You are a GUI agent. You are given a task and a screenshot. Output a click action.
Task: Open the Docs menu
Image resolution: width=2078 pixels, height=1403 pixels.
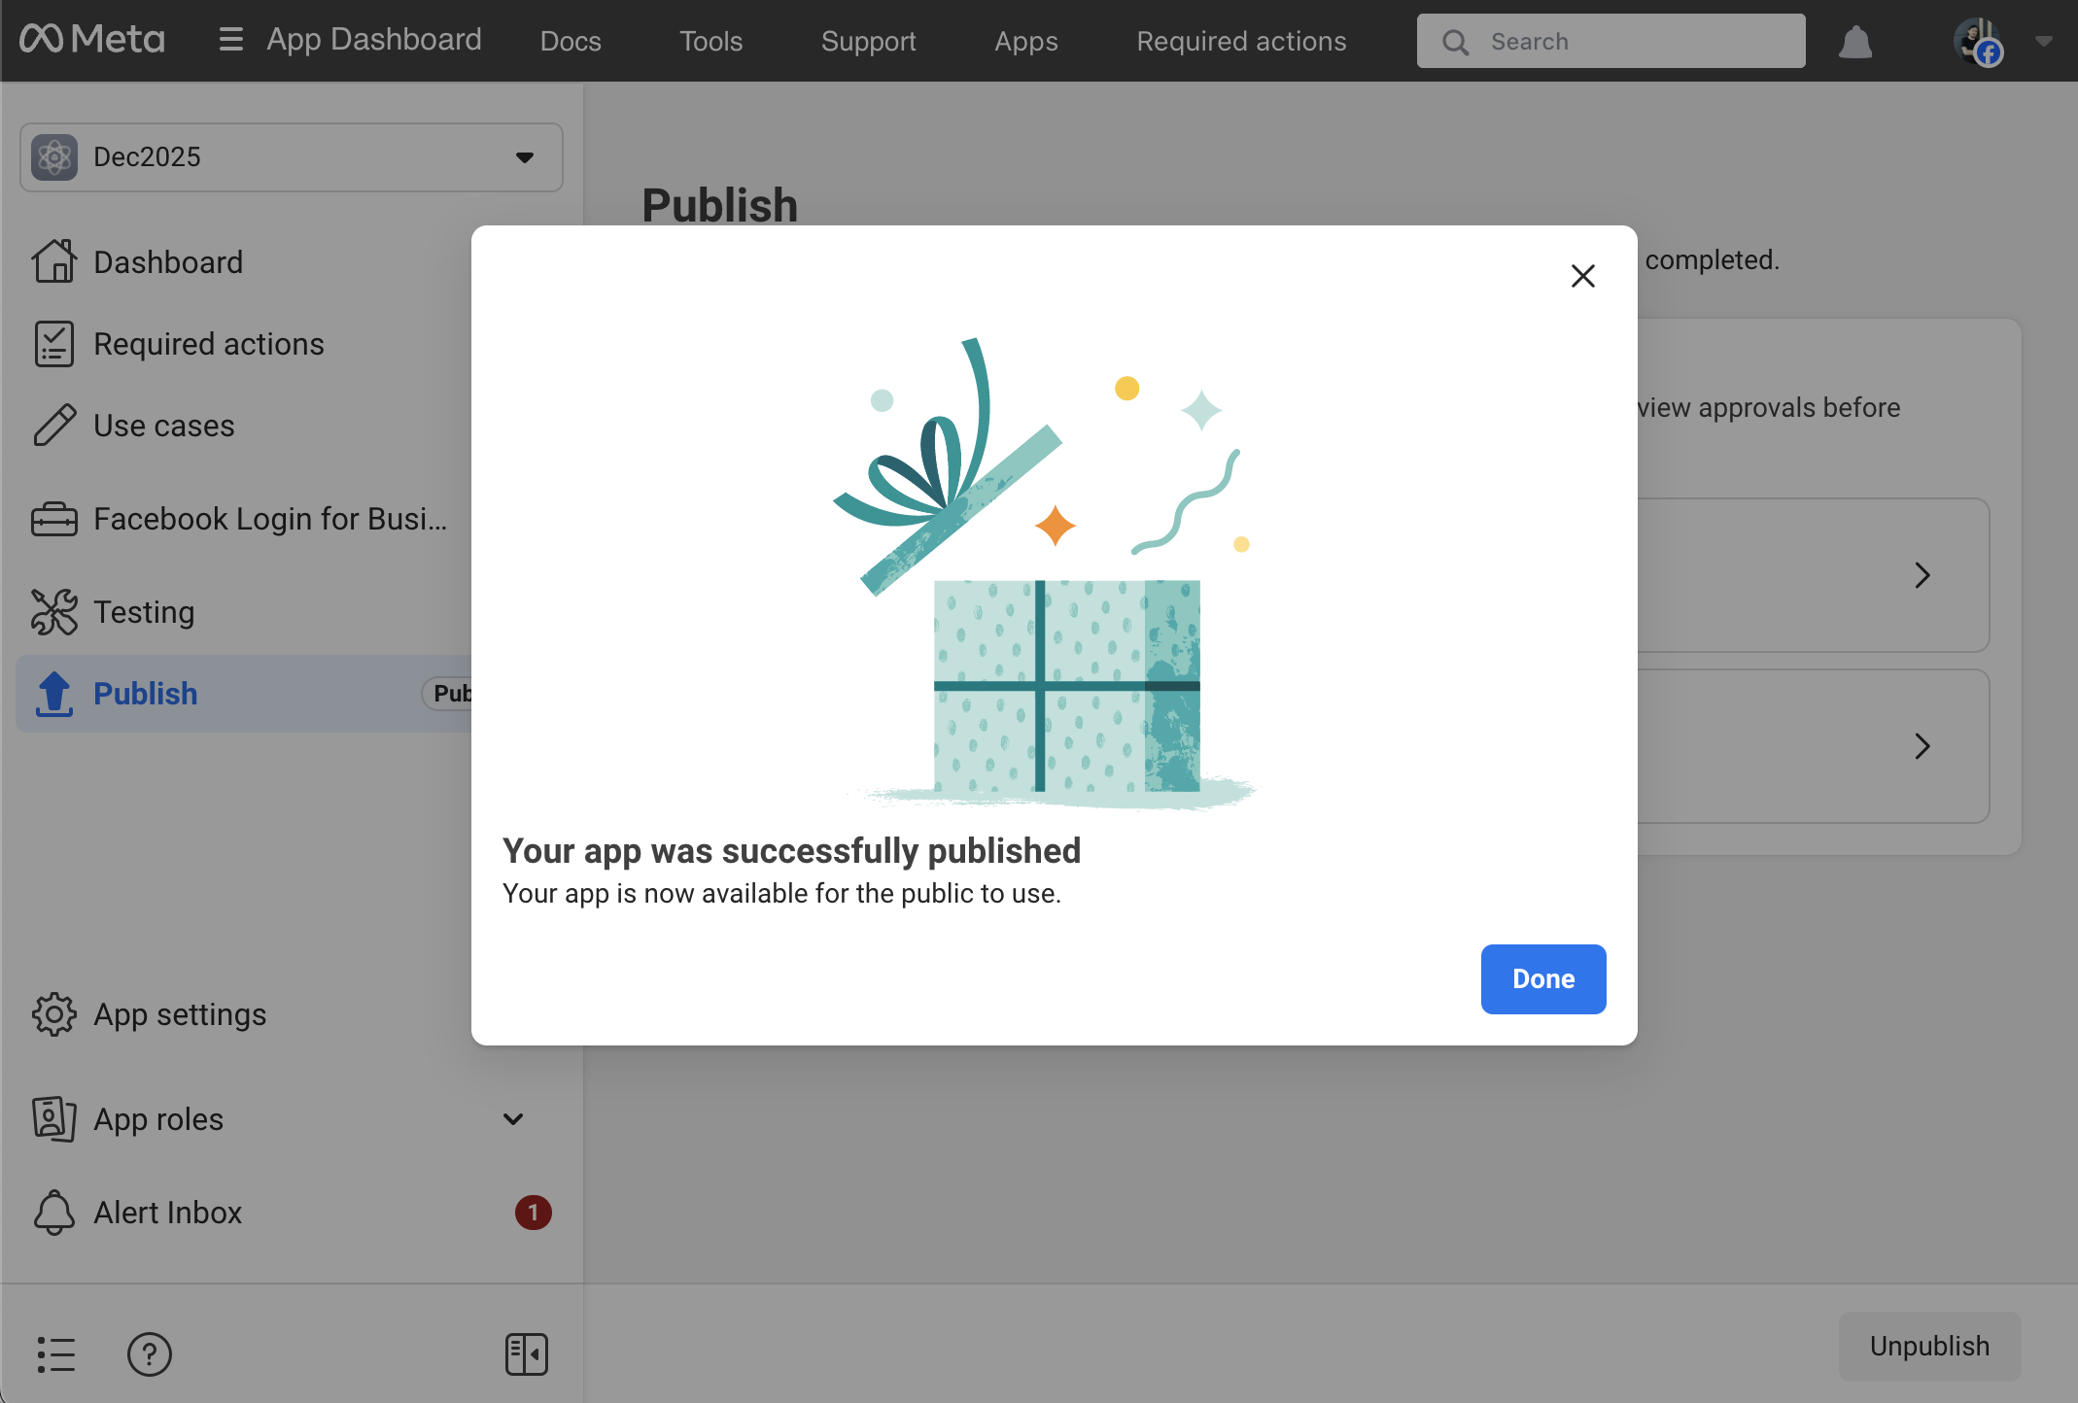point(571,41)
